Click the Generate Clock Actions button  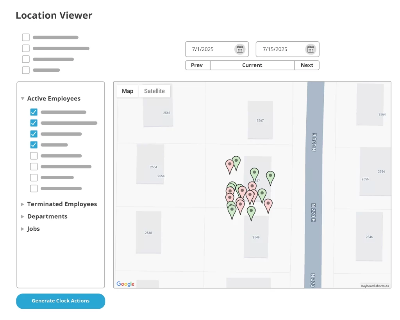61,301
